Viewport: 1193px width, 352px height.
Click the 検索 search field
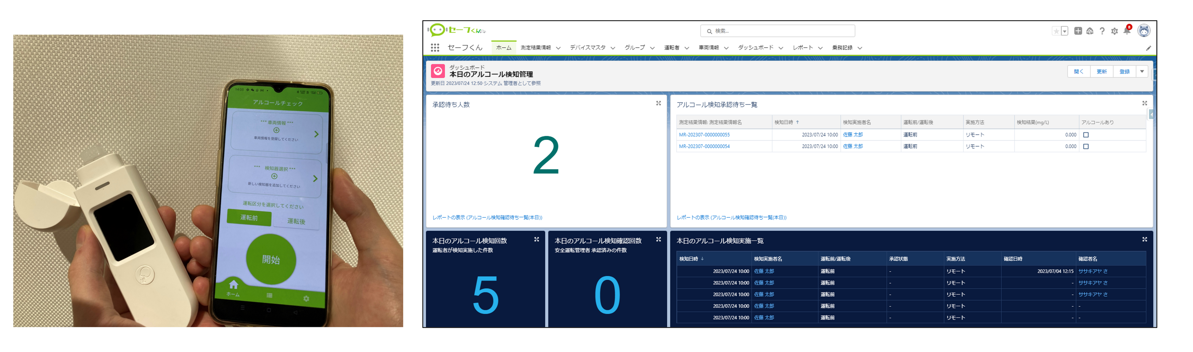click(778, 31)
